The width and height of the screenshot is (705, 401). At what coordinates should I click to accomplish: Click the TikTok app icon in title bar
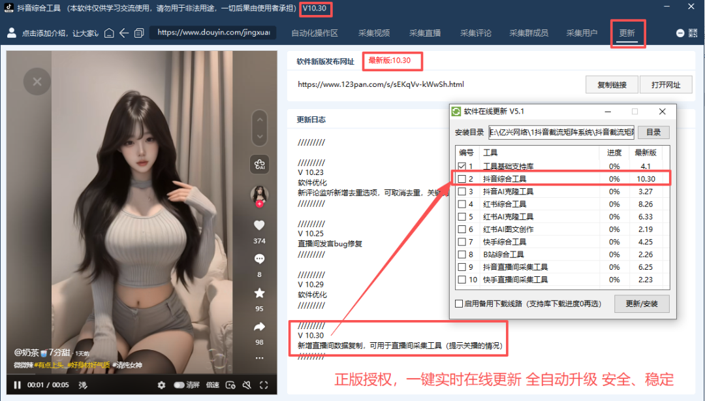[9, 8]
